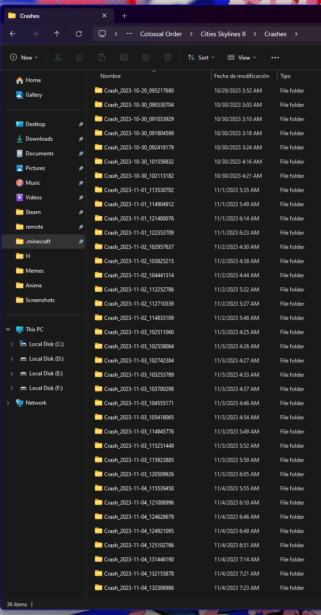321x615 pixels.
Task: Jump to Colossal Order in breadcrumb path
Action: click(x=161, y=34)
